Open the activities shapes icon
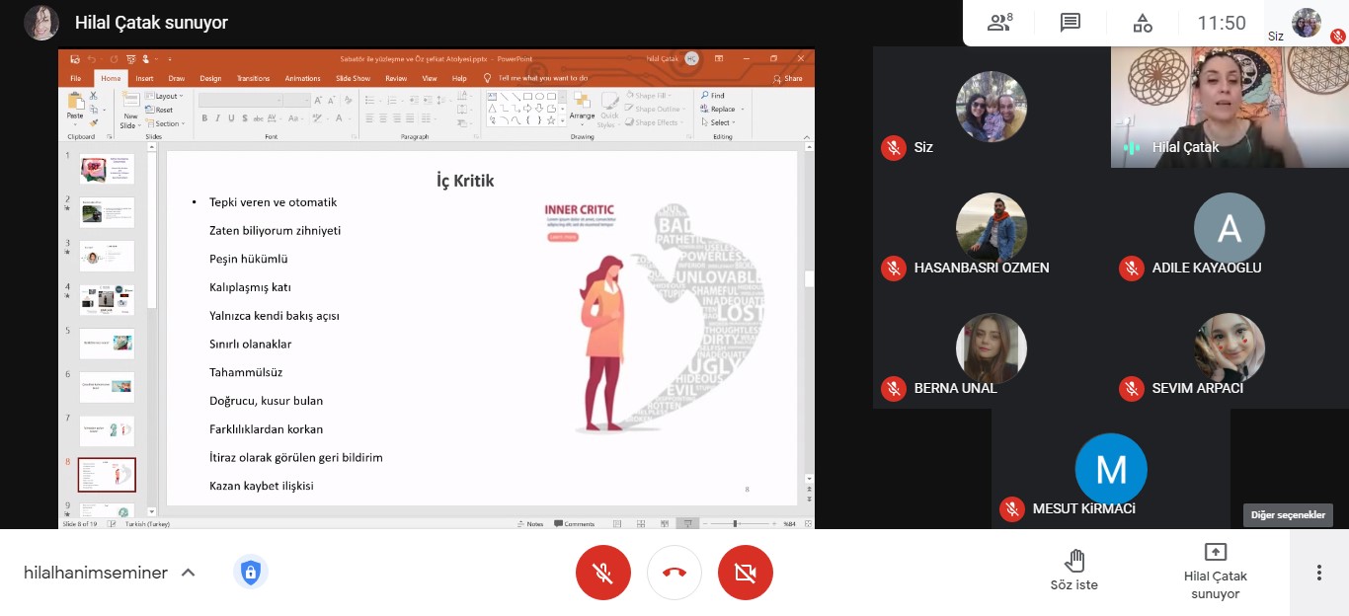The height and width of the screenshot is (616, 1349). (1143, 23)
